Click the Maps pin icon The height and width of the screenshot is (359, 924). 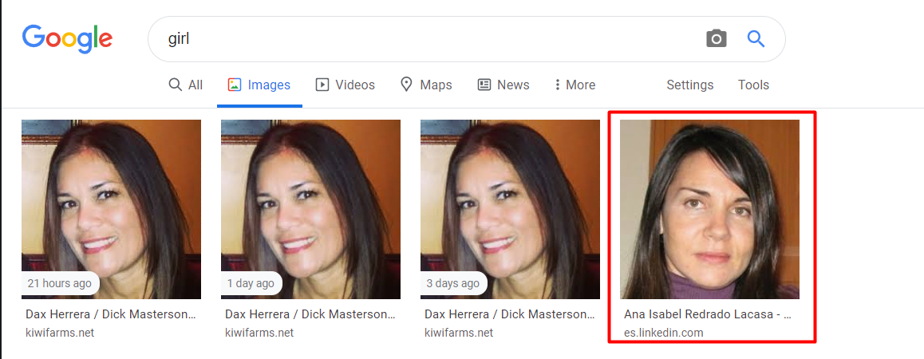pyautogui.click(x=406, y=85)
